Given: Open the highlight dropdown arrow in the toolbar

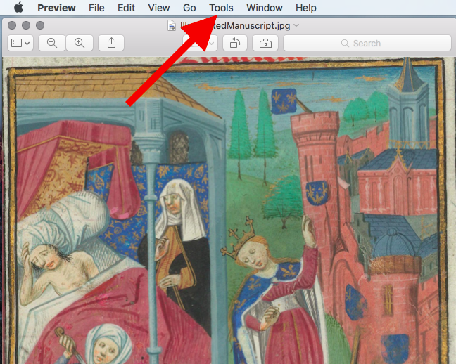Looking at the screenshot, I should (212, 44).
